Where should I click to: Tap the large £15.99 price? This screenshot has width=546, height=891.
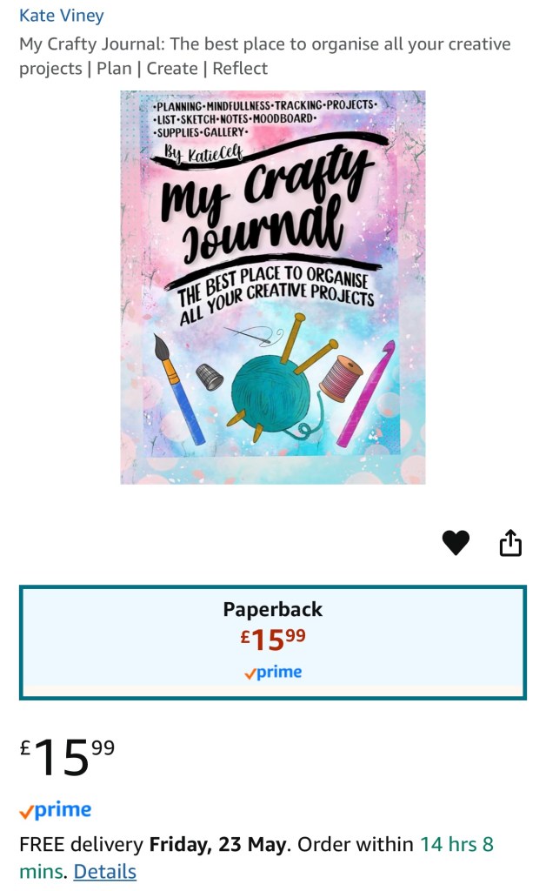pos(67,757)
